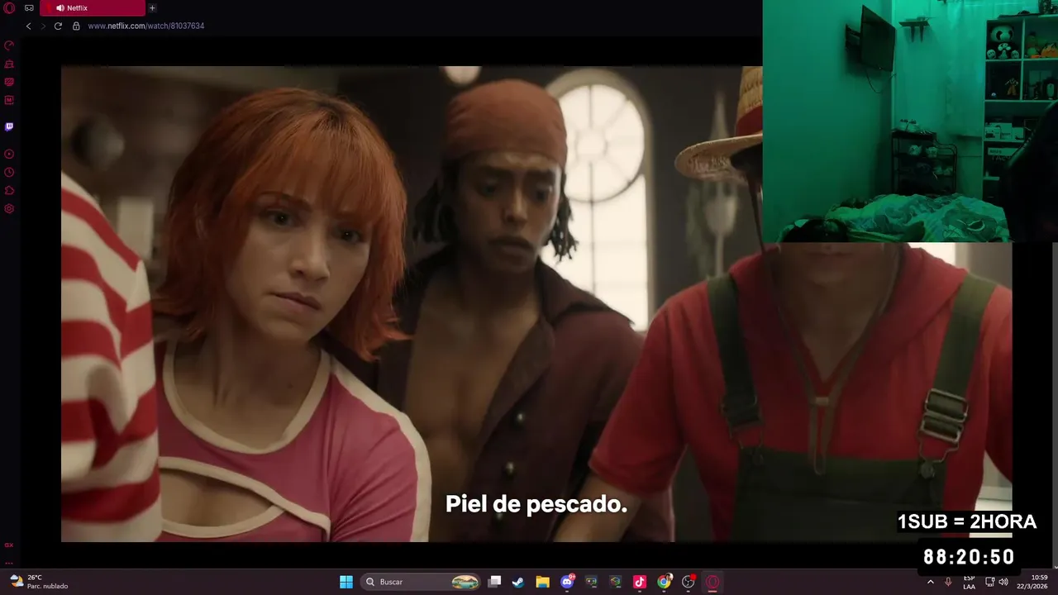
Task: Open the GX Corner gamepad icon
Action: click(x=29, y=7)
